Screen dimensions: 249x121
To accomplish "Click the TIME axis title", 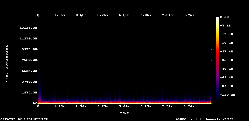I will click(124, 113).
